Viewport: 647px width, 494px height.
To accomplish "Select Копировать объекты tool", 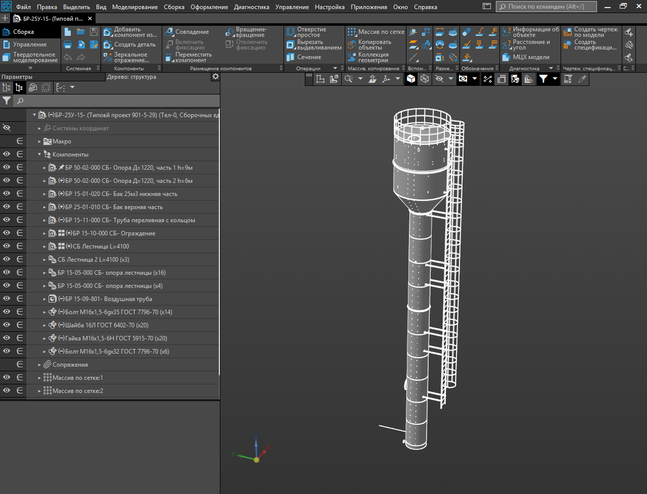I will (x=369, y=44).
